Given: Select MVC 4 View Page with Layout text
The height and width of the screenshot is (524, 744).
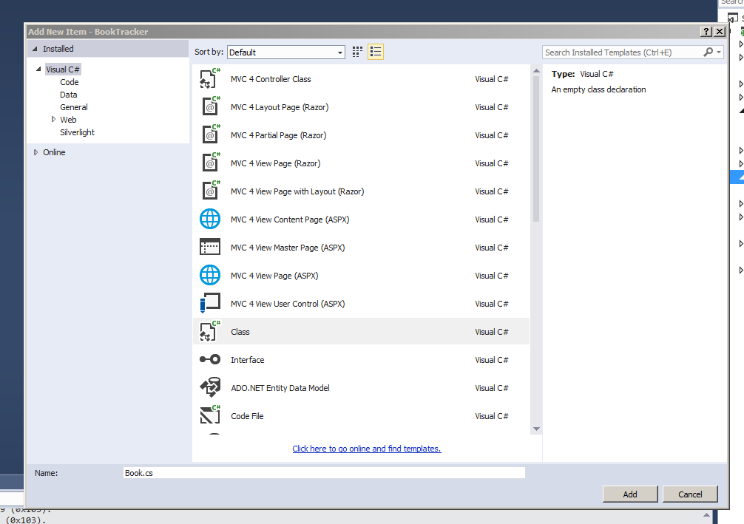Looking at the screenshot, I should [297, 191].
